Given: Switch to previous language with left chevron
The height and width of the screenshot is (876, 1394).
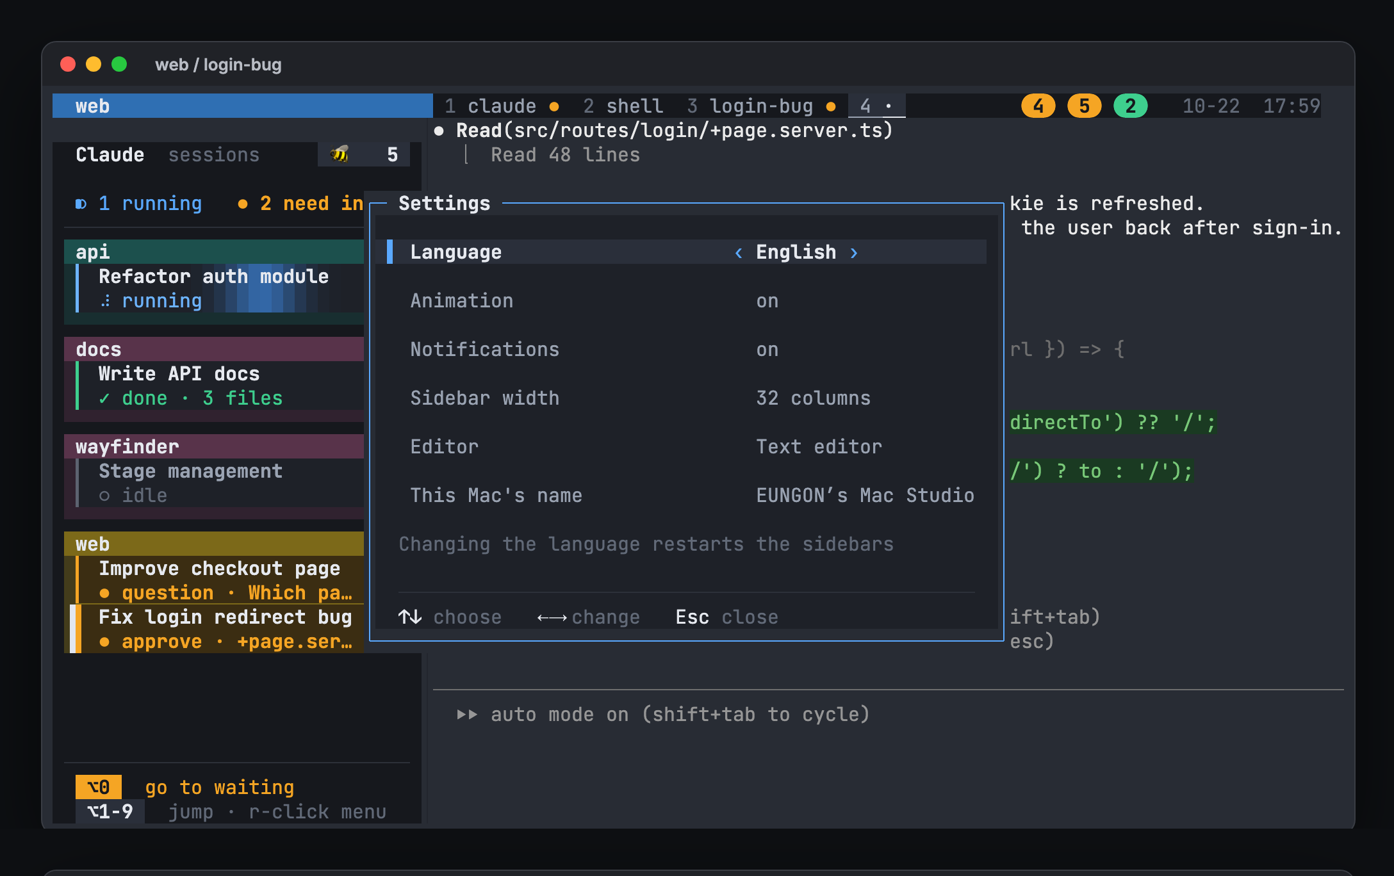Looking at the screenshot, I should click(x=739, y=252).
